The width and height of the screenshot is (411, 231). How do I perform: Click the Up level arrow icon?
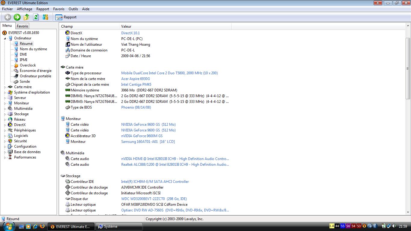(x=26, y=17)
